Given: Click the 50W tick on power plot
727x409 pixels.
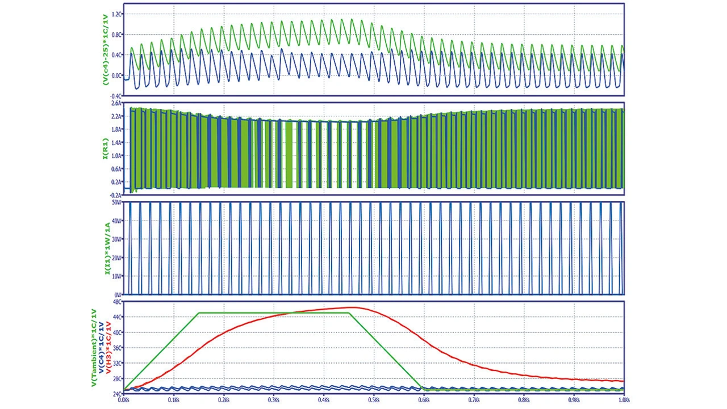Looking at the screenshot, I should [117, 203].
